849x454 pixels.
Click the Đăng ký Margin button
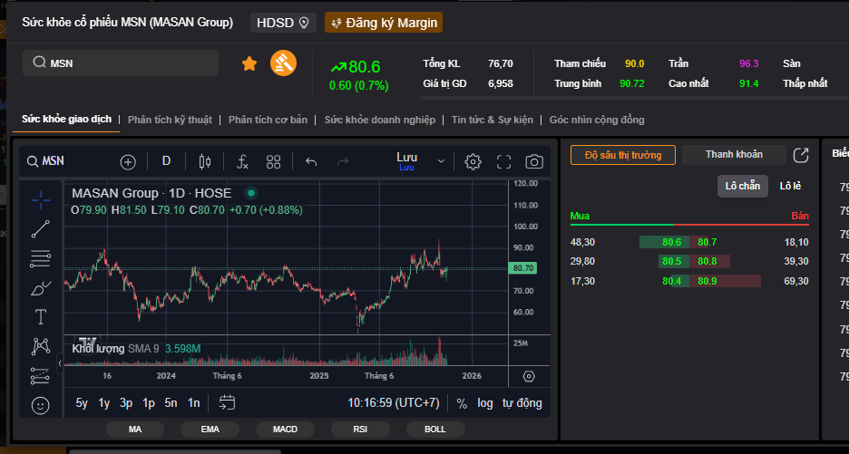point(384,23)
